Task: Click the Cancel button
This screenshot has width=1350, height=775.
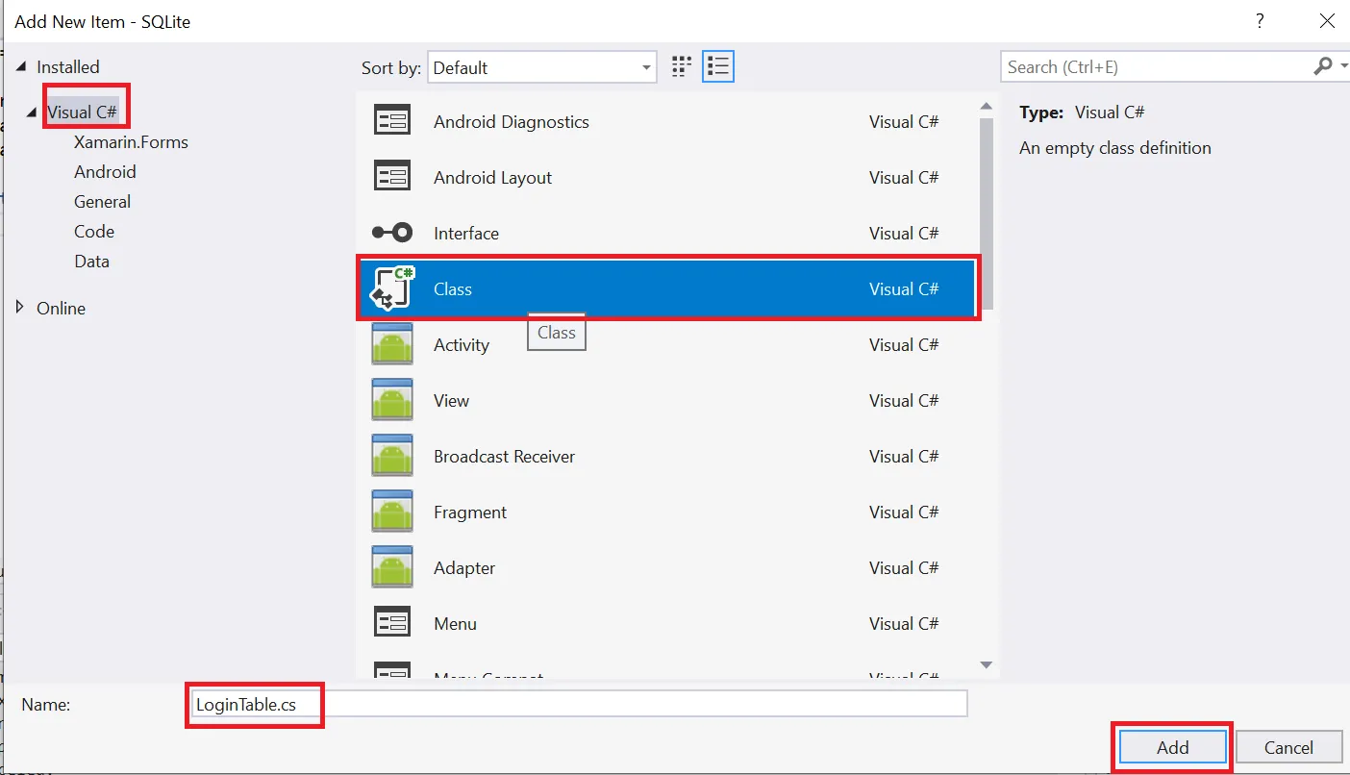Action: click(x=1288, y=747)
